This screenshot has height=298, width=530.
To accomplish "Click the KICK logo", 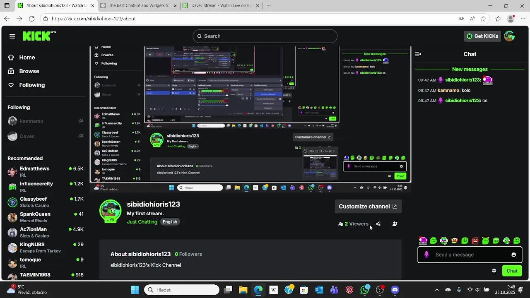I will click(x=39, y=36).
